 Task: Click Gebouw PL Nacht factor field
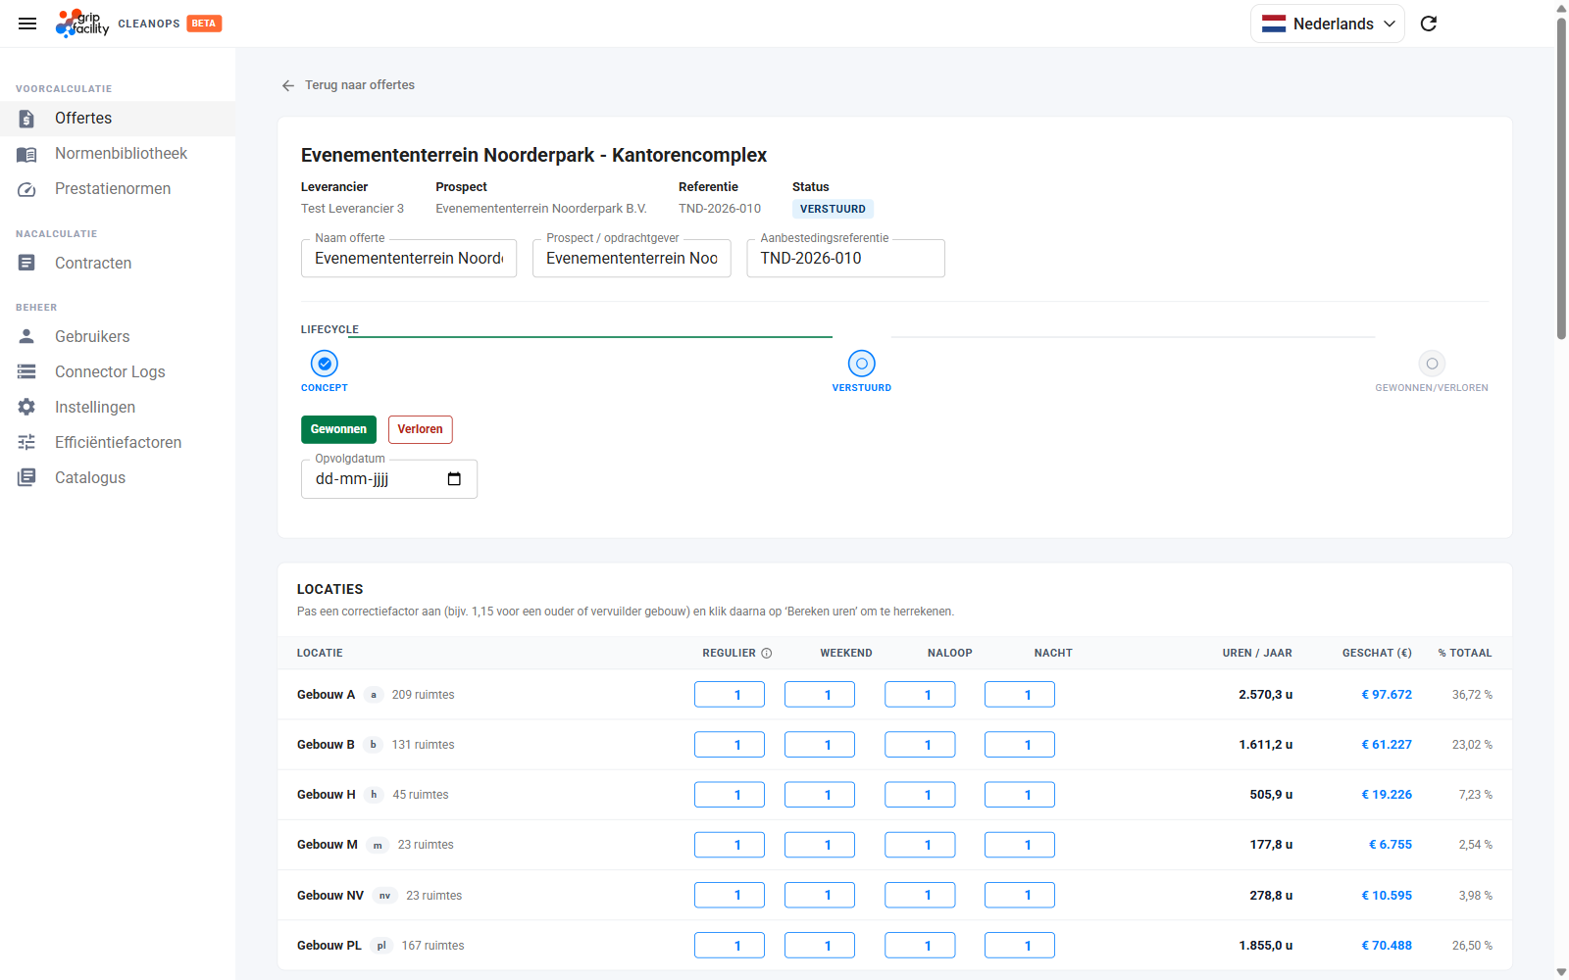1020,946
